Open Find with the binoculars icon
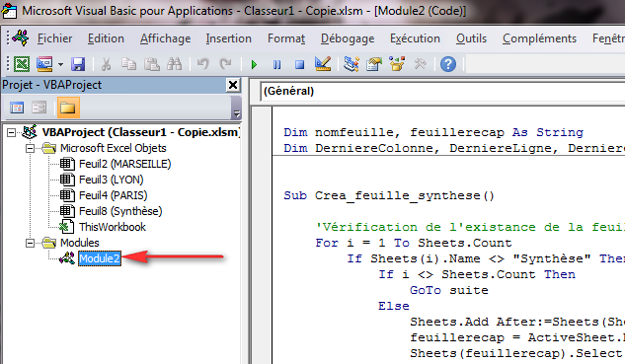The width and height of the screenshot is (625, 364). [x=174, y=64]
